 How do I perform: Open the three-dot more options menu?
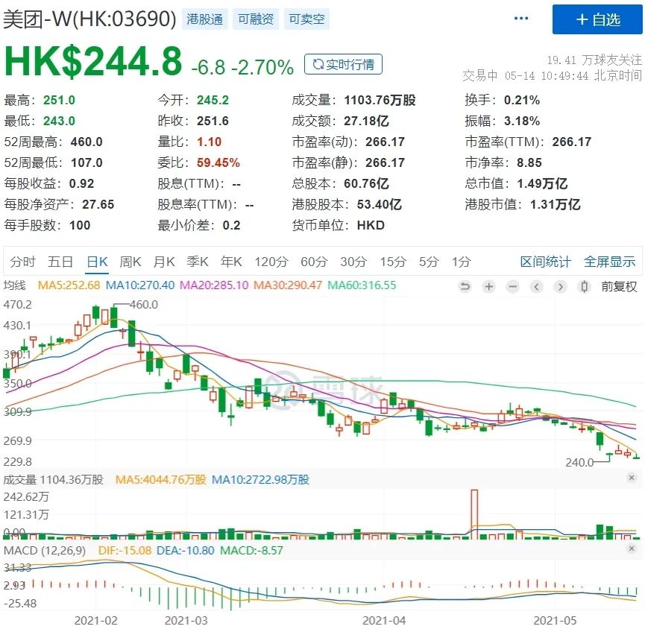coord(521,18)
